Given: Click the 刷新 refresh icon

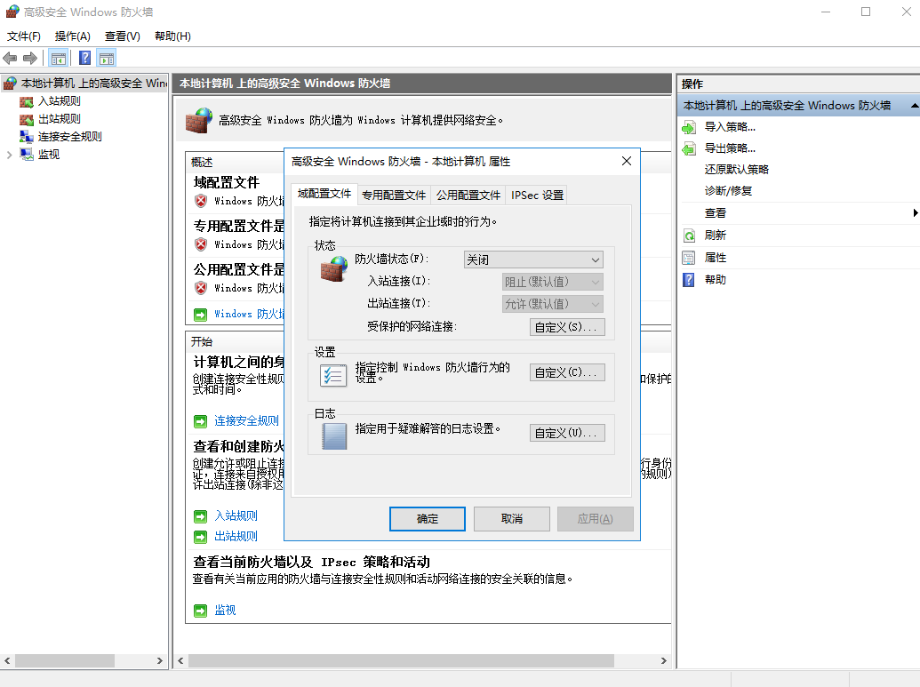Looking at the screenshot, I should [x=689, y=236].
